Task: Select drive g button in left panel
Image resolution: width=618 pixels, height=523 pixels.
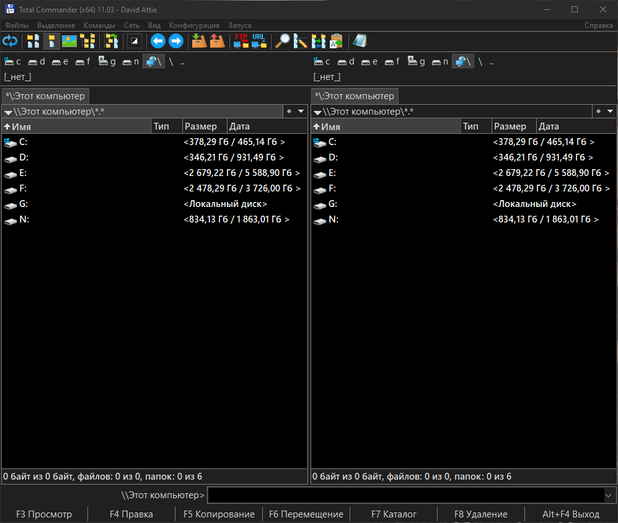Action: [107, 61]
